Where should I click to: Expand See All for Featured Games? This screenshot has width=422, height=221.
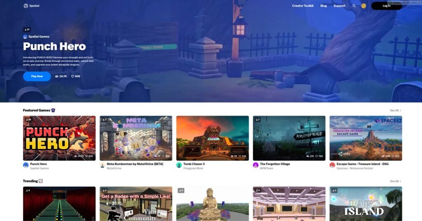(395, 110)
